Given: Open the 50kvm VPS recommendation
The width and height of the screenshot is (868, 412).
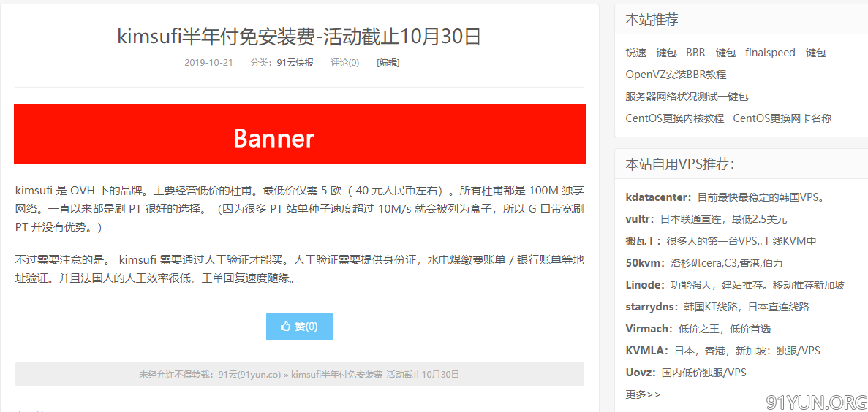Looking at the screenshot, I should tap(644, 263).
